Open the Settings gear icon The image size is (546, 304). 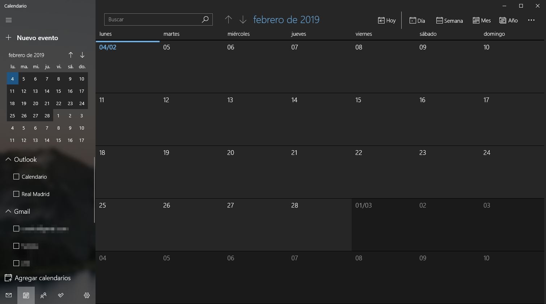pos(87,295)
